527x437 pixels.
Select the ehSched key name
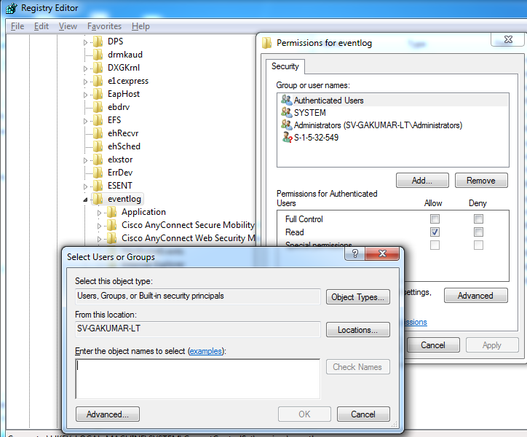click(x=124, y=146)
